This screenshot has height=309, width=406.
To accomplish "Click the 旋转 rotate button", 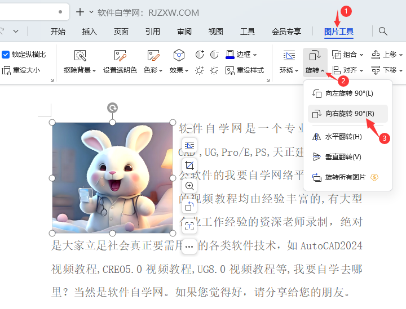I will pos(315,62).
